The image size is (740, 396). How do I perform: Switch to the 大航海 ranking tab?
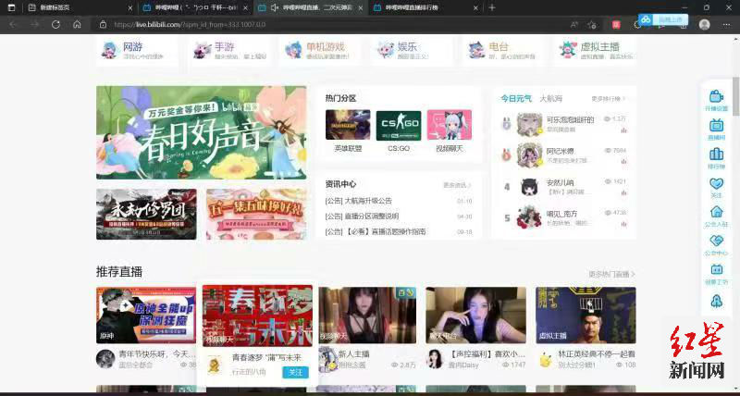550,99
